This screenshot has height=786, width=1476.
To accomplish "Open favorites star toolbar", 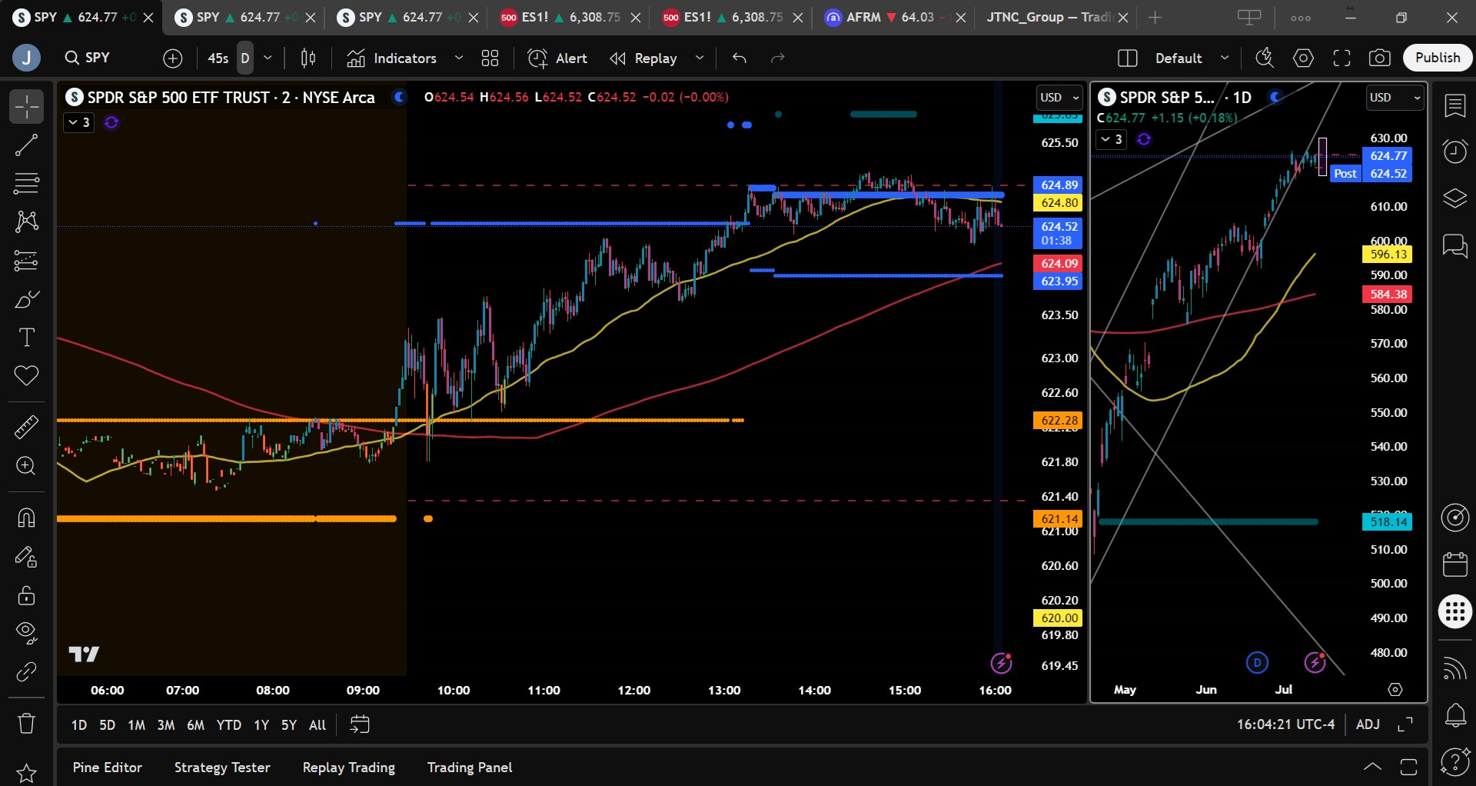I will point(26,773).
